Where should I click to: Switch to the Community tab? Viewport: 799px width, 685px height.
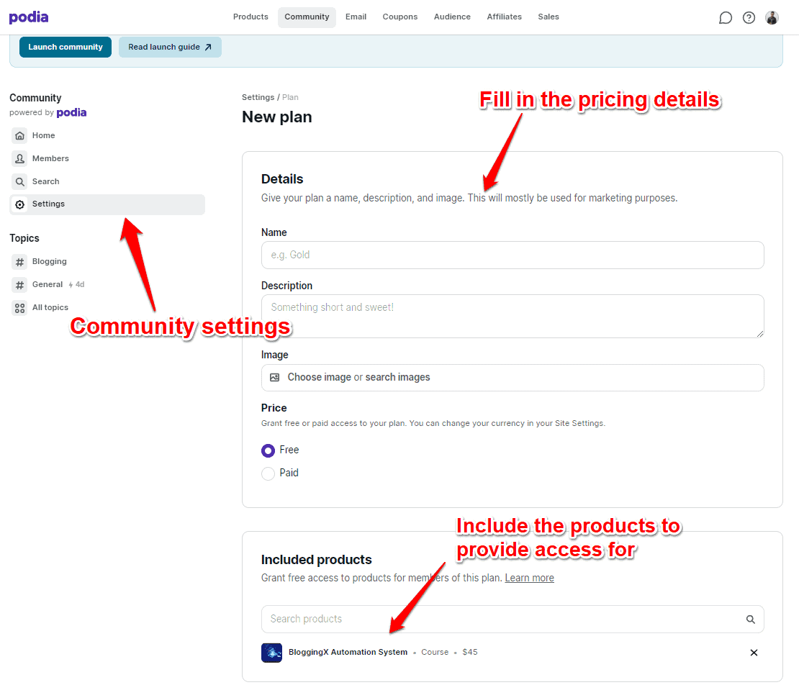(x=307, y=17)
